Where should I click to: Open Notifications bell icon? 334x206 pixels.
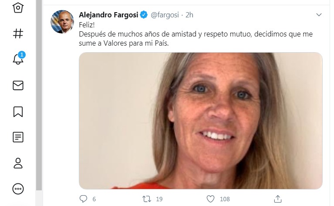[x=18, y=59]
